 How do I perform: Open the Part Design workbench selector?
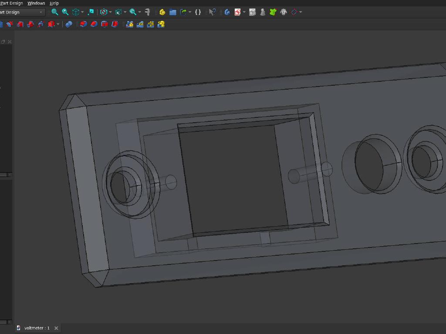(22, 12)
